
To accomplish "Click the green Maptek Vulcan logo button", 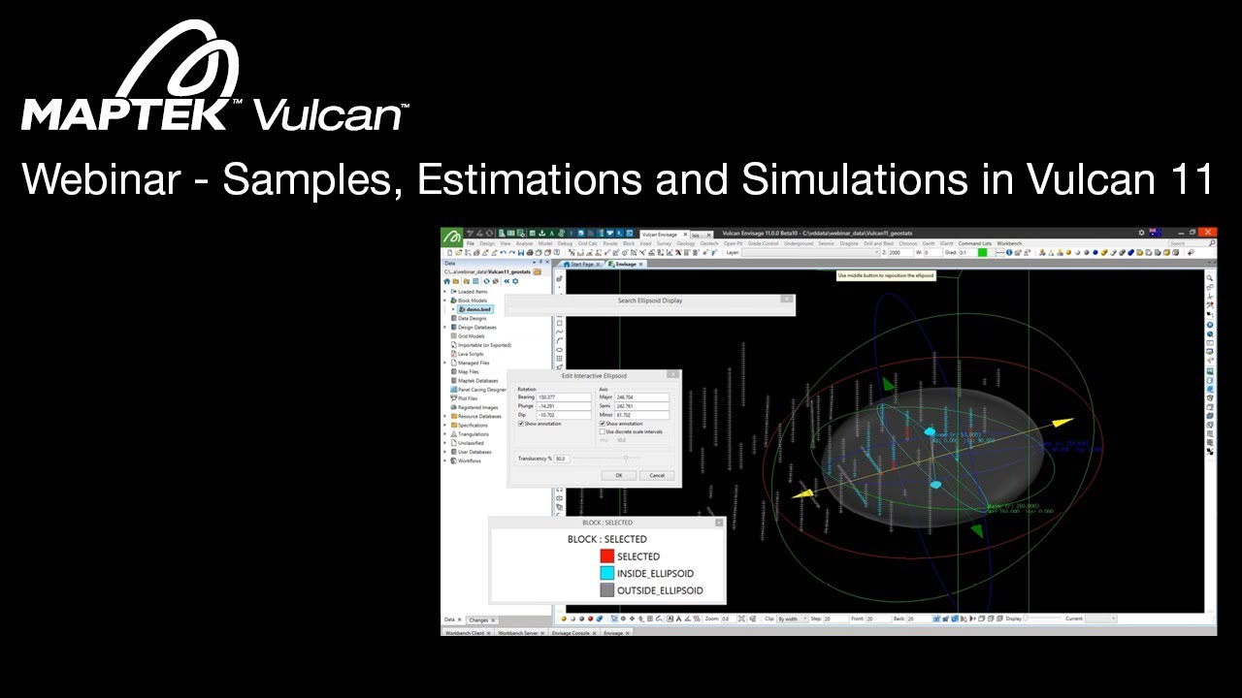I will pyautogui.click(x=452, y=236).
